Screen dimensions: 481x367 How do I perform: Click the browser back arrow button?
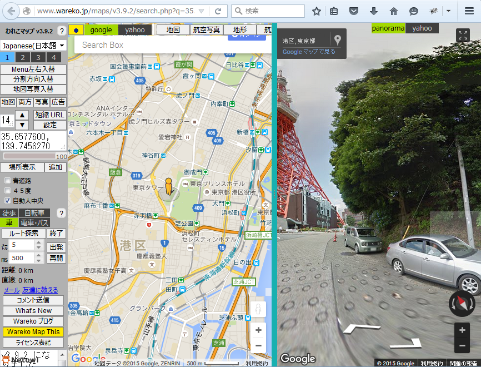click(x=11, y=11)
